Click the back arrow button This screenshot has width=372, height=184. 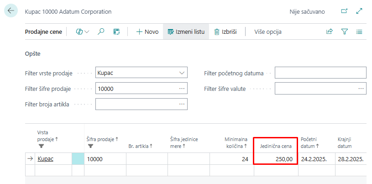(x=11, y=11)
